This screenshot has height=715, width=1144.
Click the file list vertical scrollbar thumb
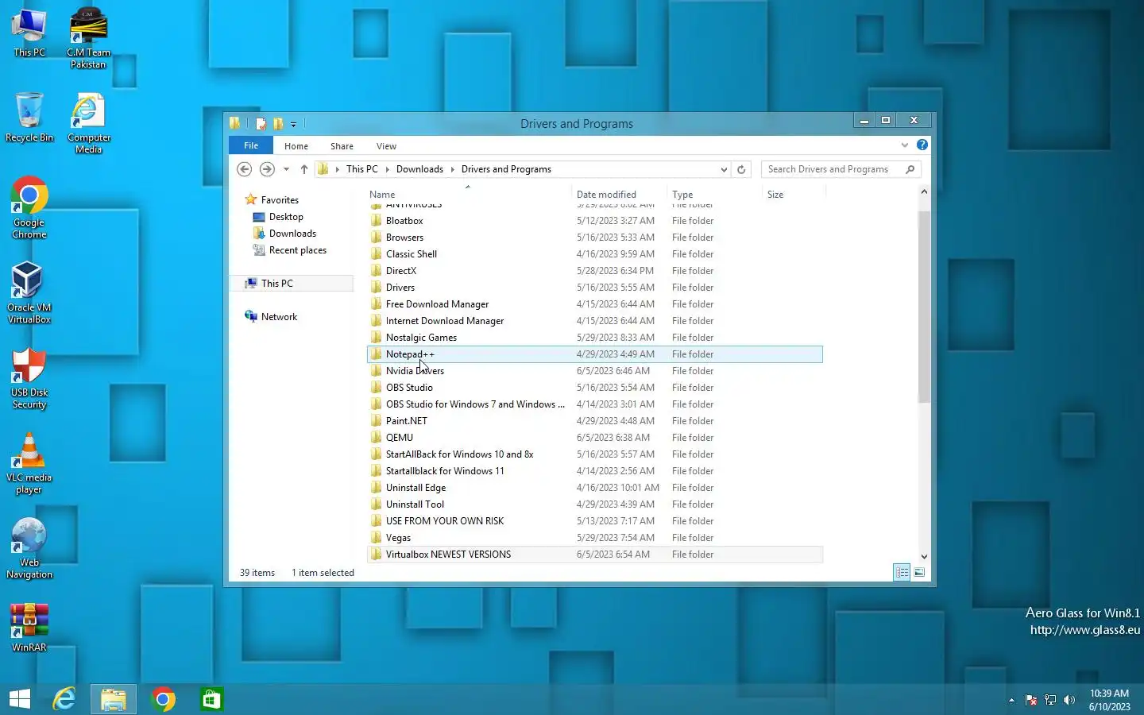pyautogui.click(x=924, y=306)
